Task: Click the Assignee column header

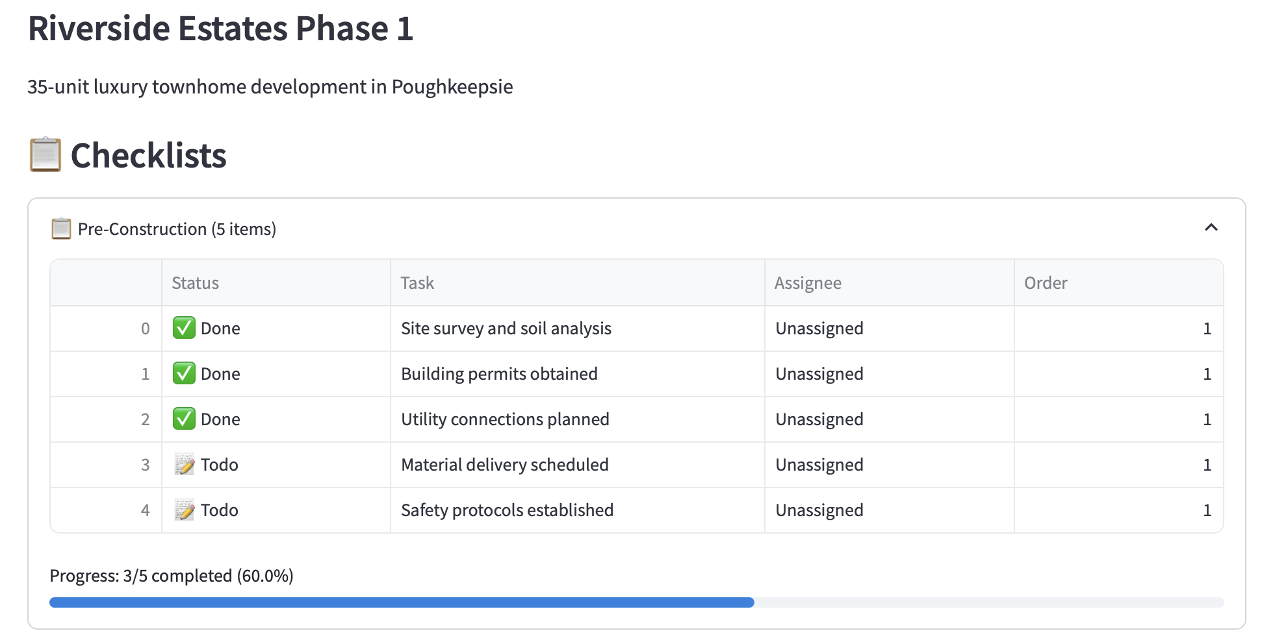Action: (x=808, y=282)
